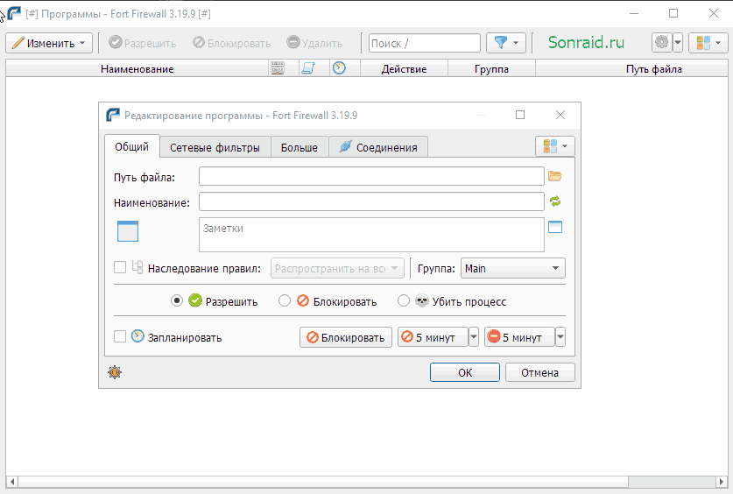
Task: Open the windows menu icon in main toolbar
Action: pos(708,43)
